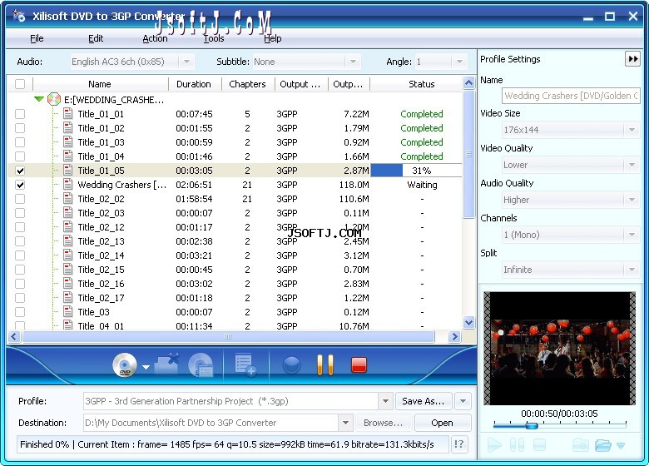Click the DVD info disc icon
The width and height of the screenshot is (649, 466).
tap(201, 365)
